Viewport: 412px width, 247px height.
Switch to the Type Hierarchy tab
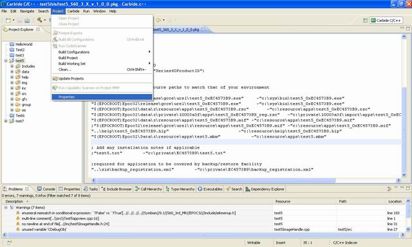click(180, 189)
